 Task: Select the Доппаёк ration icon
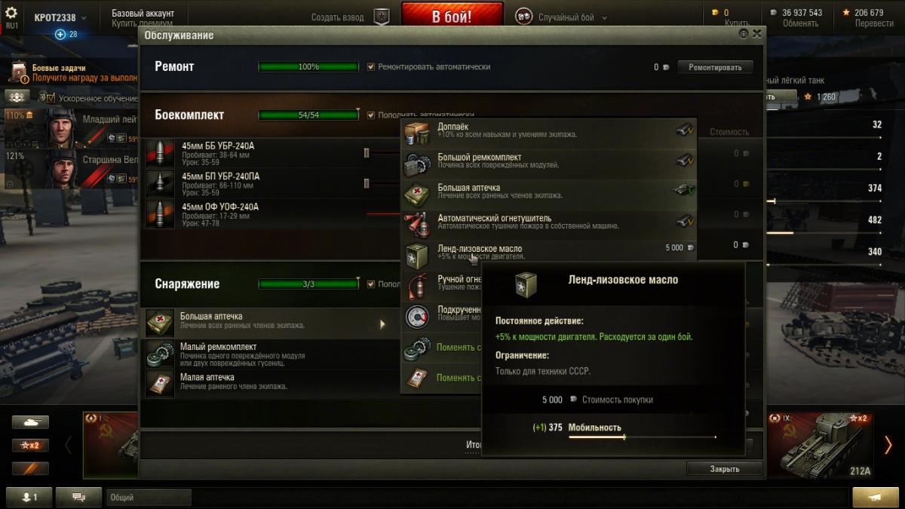click(418, 133)
